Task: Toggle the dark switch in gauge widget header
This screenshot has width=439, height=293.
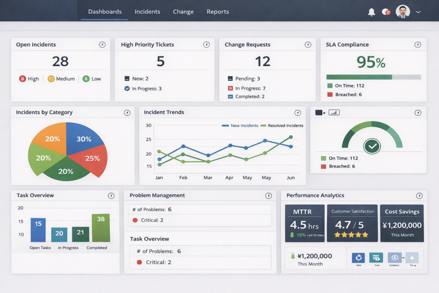Action: [319, 112]
